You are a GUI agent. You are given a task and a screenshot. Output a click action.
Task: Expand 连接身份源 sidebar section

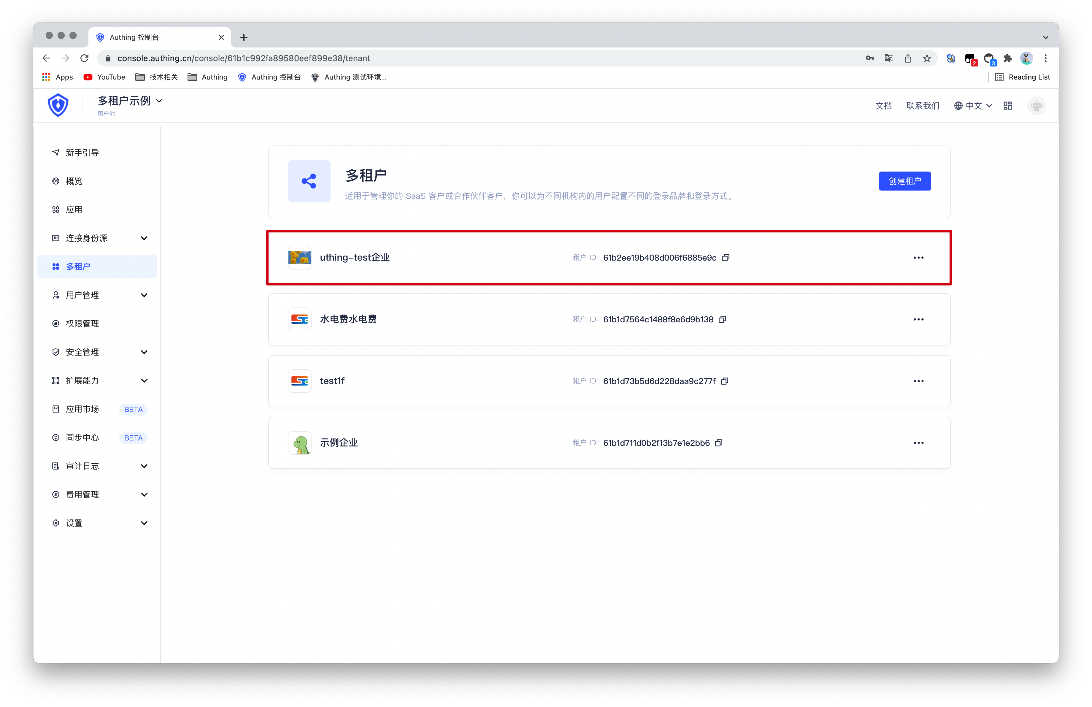[x=144, y=238]
